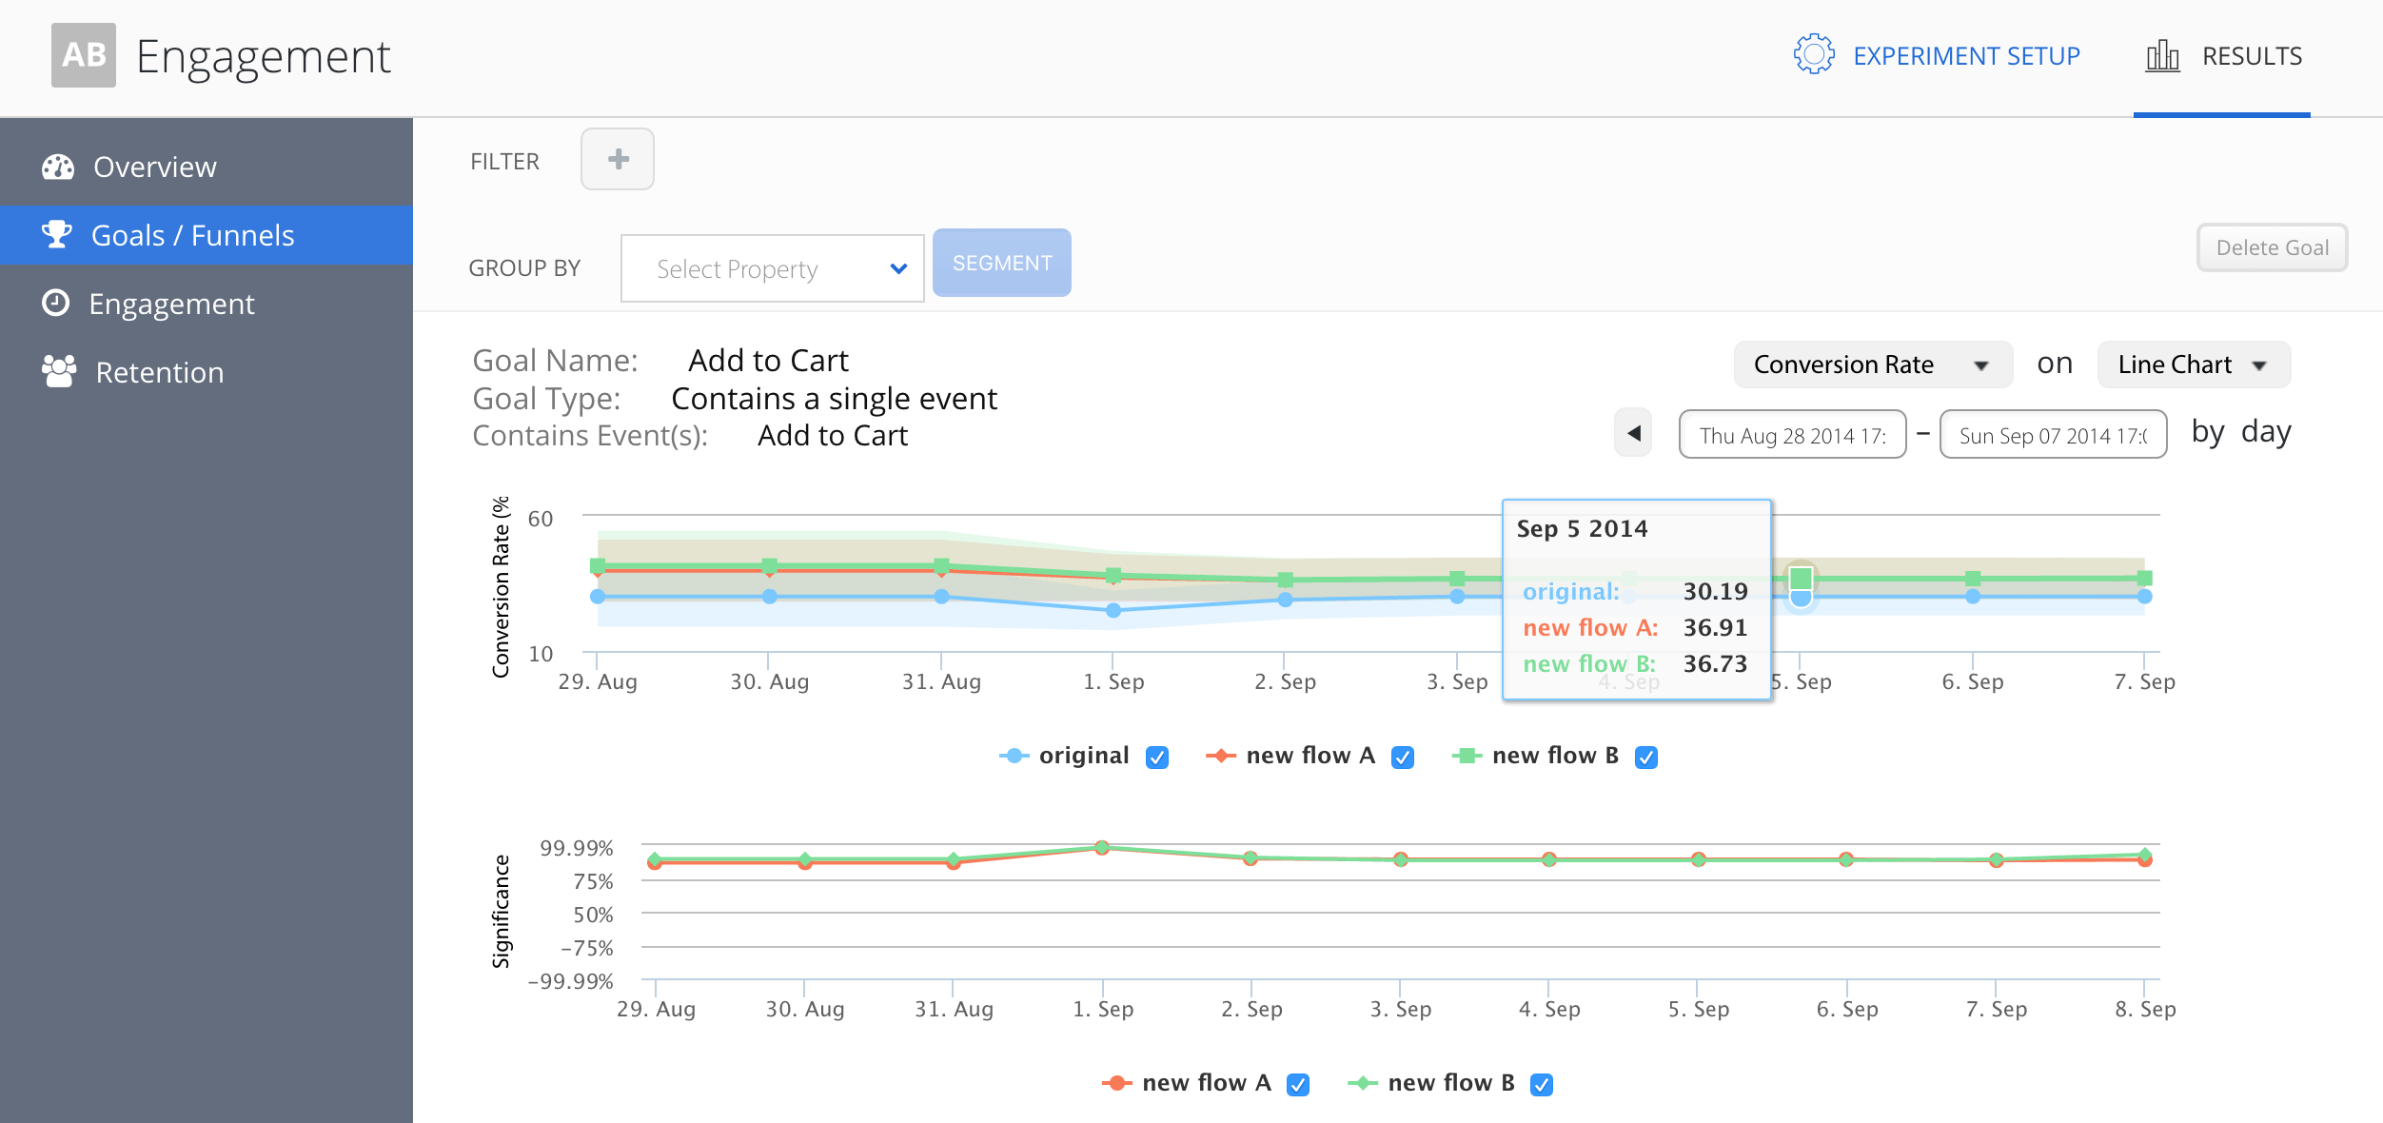Toggle the original series legend label

coord(1084,756)
